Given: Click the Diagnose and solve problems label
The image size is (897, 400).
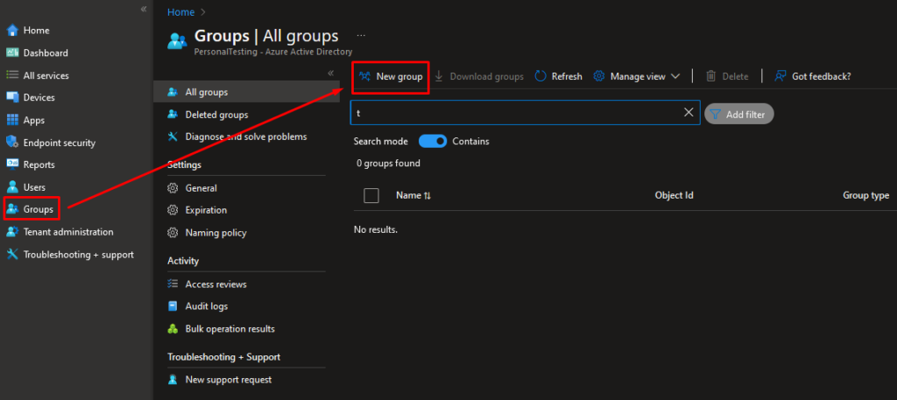Looking at the screenshot, I should (x=246, y=137).
